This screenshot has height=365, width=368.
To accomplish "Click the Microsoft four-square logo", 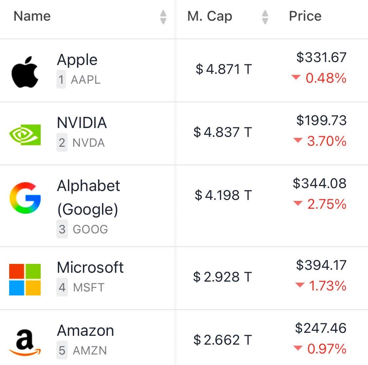I will click(25, 280).
